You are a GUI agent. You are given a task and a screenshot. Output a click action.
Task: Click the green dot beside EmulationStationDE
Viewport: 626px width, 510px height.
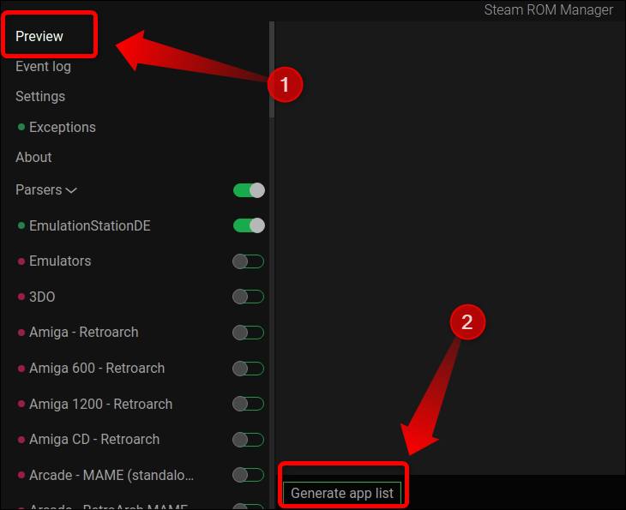21,225
